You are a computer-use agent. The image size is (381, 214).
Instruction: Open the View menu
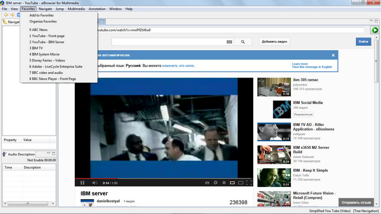click(x=14, y=9)
